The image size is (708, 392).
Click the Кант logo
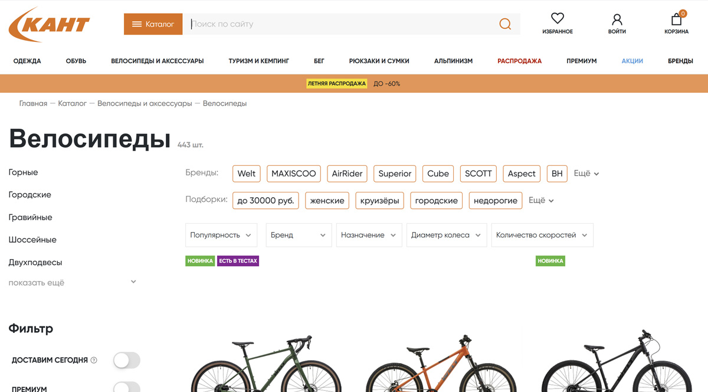tap(50, 24)
